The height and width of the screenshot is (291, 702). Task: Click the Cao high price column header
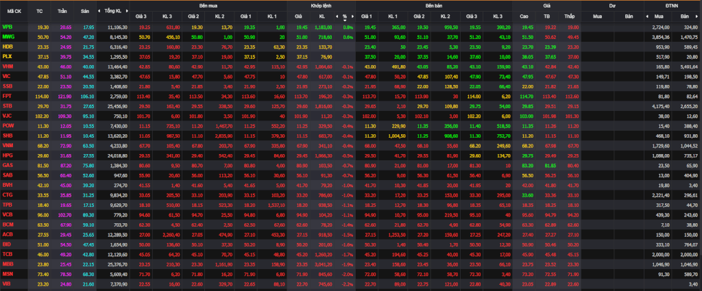coord(524,16)
